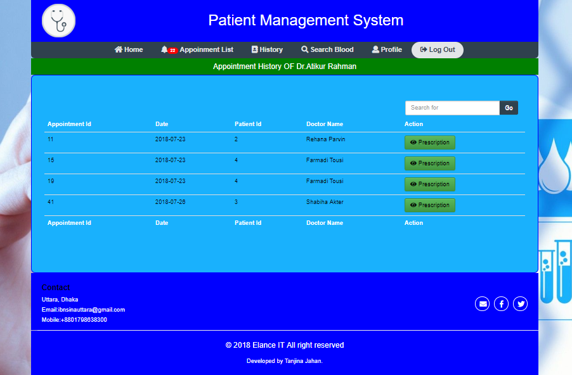Click appointment id 41 cell
Screen dimensions: 572x375
[x=51, y=202]
